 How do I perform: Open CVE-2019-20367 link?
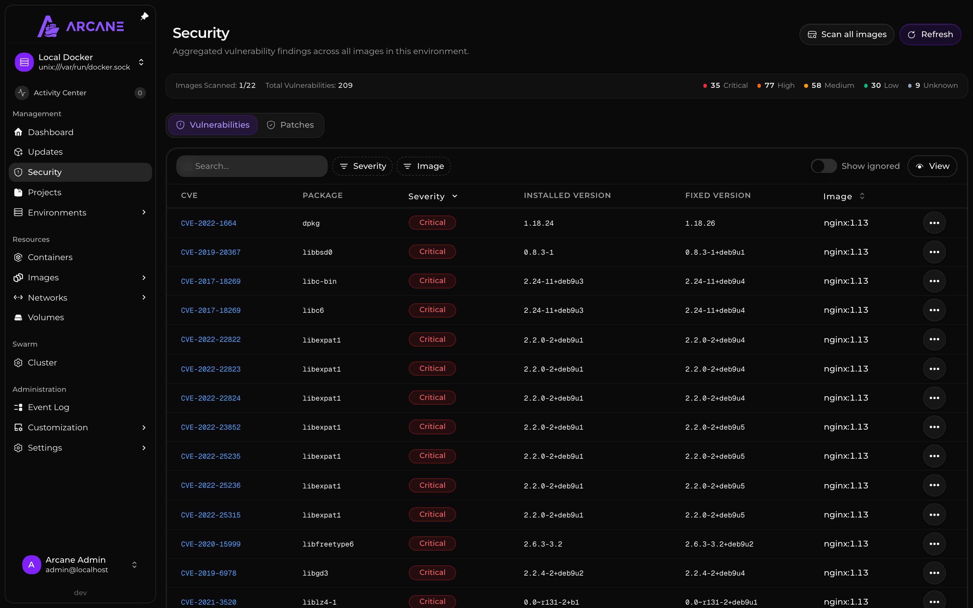click(211, 252)
